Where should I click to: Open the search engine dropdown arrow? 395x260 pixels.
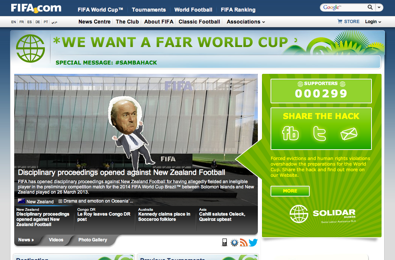coord(379,7)
